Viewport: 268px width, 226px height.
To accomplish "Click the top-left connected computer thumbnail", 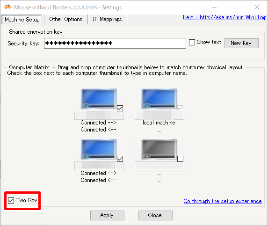I will 99,99.
